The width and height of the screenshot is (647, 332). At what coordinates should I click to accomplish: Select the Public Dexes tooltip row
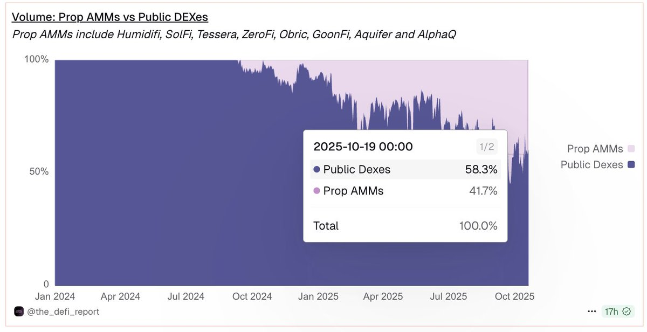[x=405, y=170]
